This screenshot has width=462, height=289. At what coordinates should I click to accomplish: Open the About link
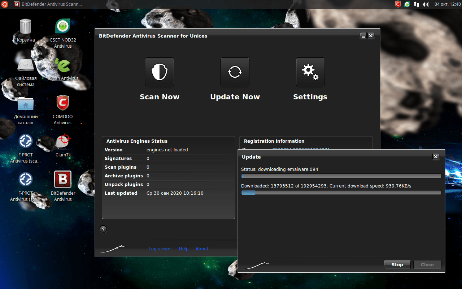point(202,249)
